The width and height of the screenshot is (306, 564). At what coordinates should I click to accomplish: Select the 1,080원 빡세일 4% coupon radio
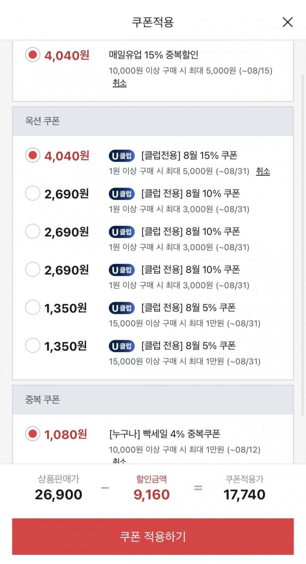click(33, 434)
